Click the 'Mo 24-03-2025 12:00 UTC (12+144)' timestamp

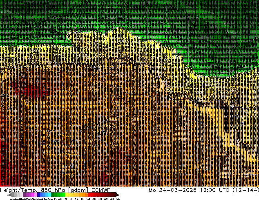pyautogui.click(x=204, y=190)
